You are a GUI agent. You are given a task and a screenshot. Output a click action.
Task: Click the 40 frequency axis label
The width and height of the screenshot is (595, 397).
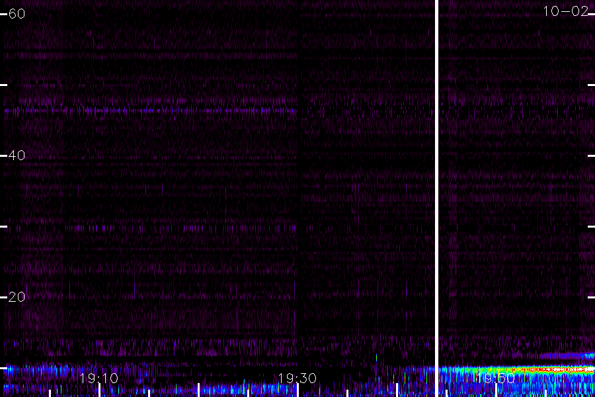pyautogui.click(x=17, y=155)
